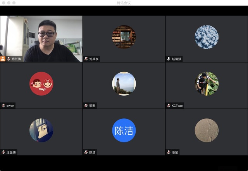Close the 腾讯会议 window
The image size is (248, 171).
3,3
